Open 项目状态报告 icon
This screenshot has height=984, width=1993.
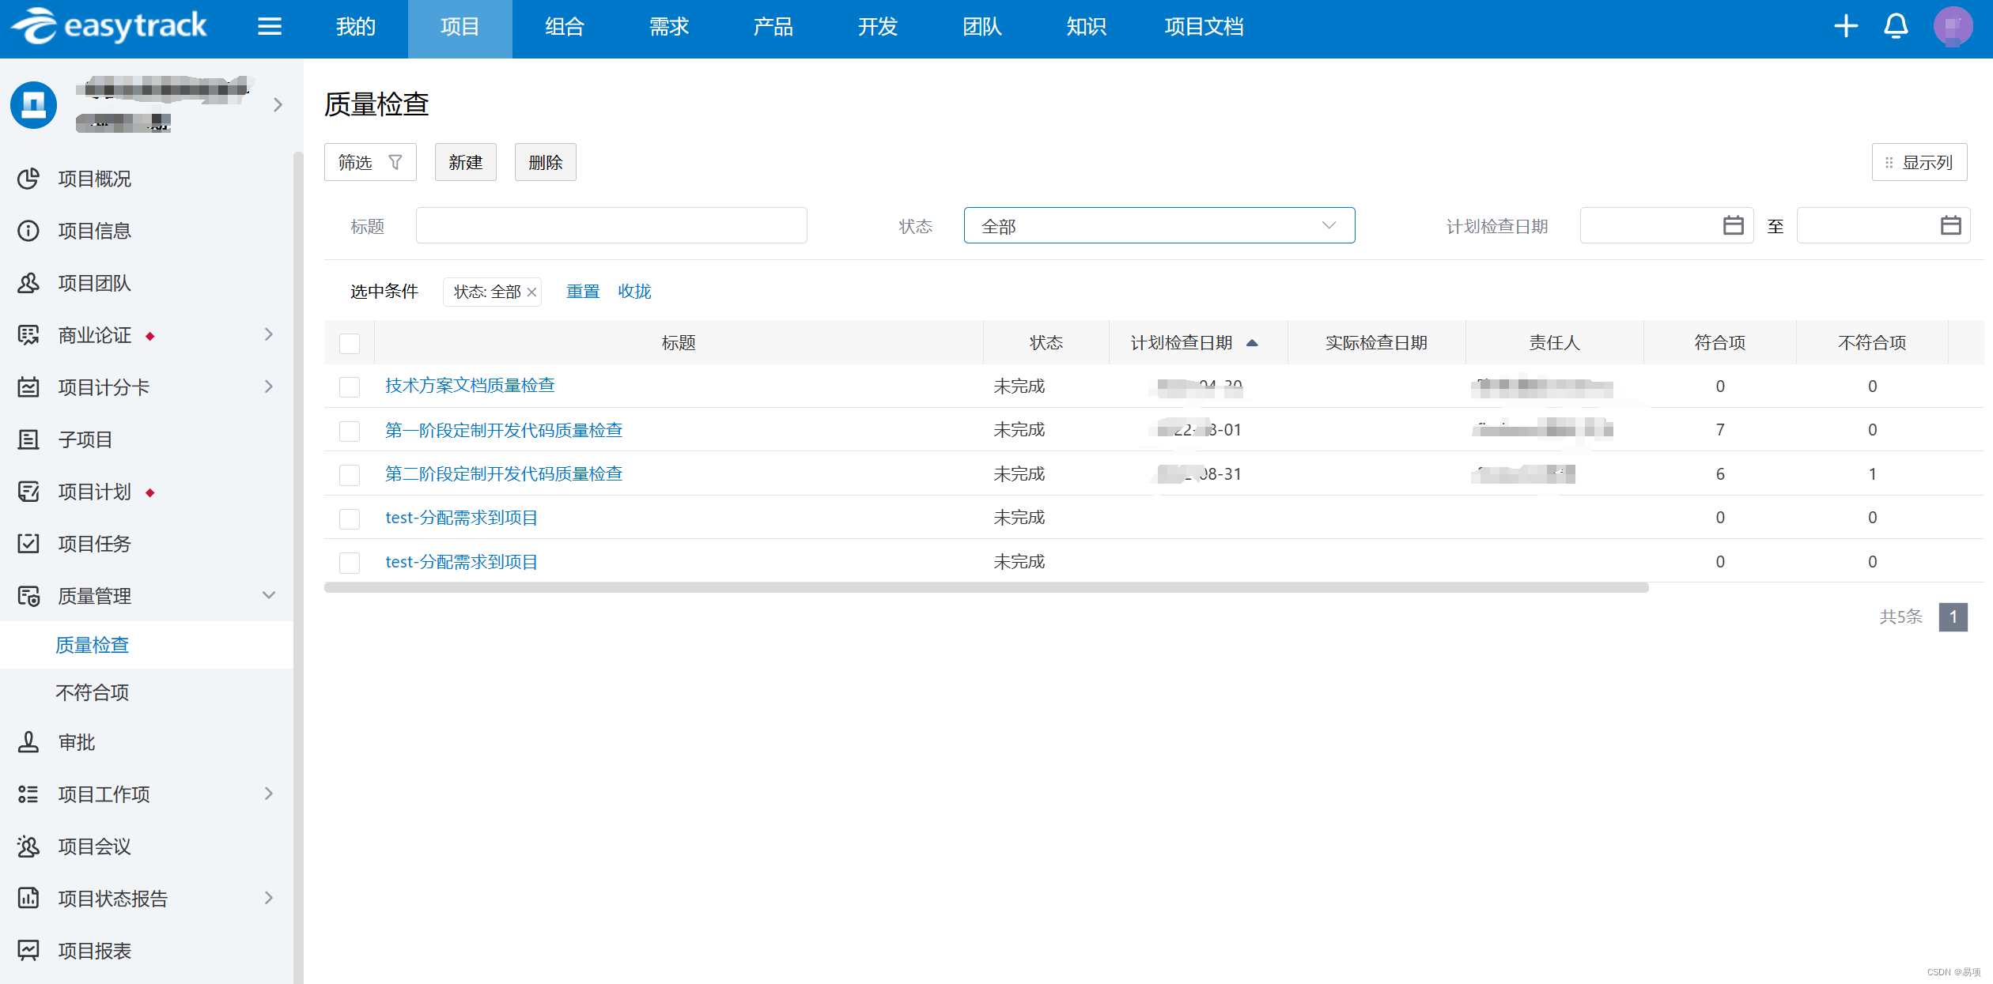click(x=28, y=899)
